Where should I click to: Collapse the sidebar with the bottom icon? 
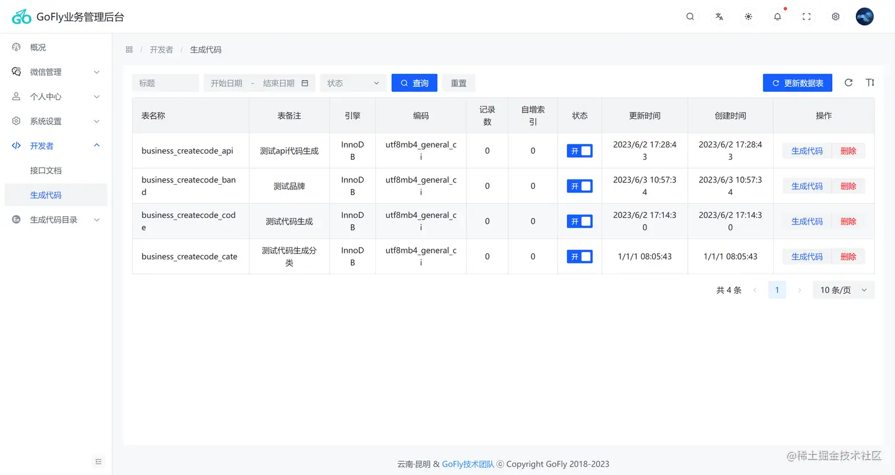pyautogui.click(x=99, y=461)
